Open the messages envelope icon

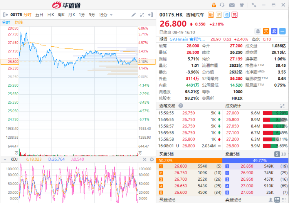pos(232,5)
